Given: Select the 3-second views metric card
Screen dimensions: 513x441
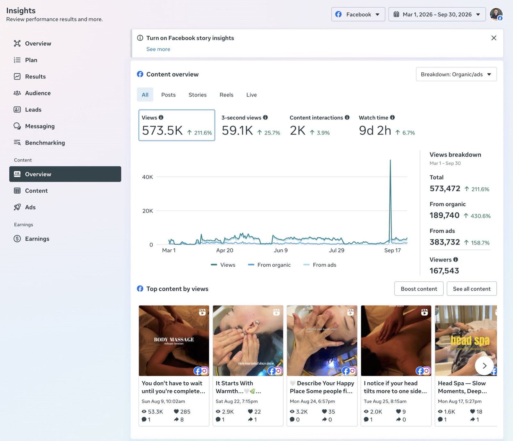Looking at the screenshot, I should (x=251, y=125).
